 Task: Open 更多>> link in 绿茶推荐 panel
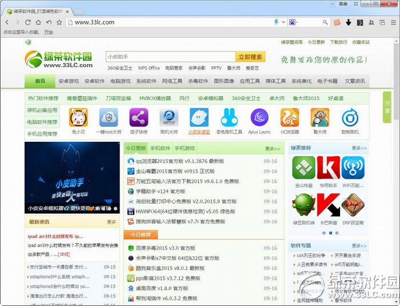pos(359,148)
